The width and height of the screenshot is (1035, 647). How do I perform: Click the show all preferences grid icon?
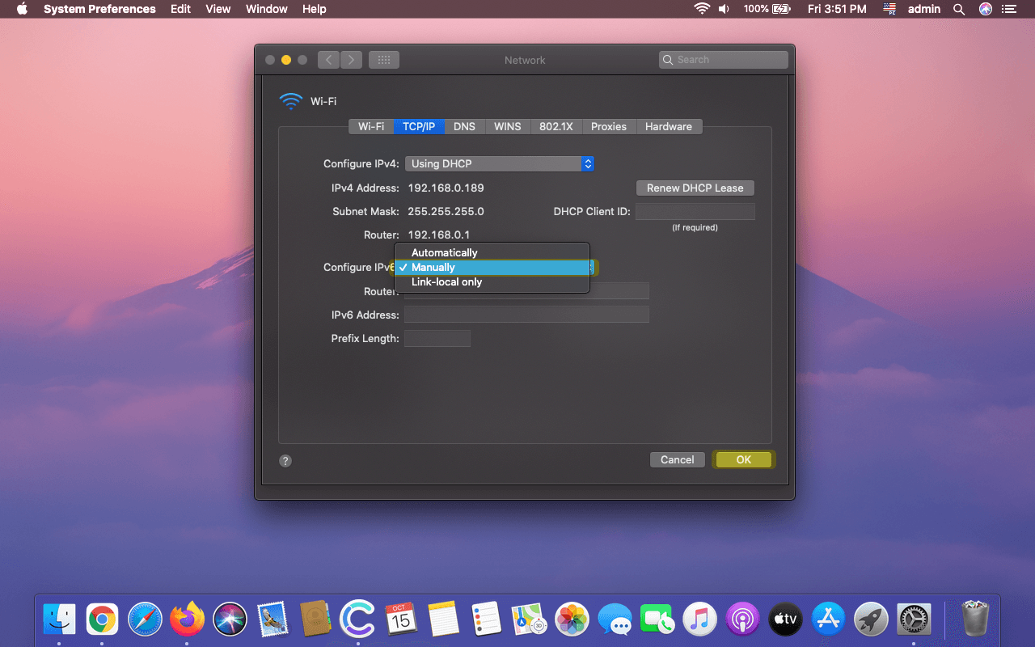(384, 60)
